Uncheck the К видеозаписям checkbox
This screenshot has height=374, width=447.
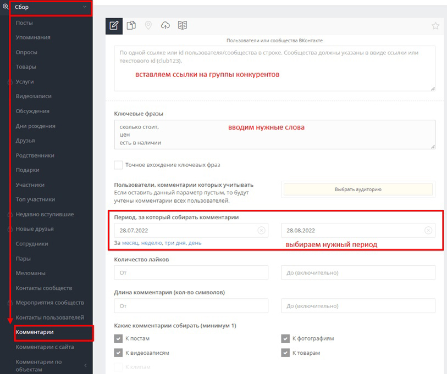[118, 353]
